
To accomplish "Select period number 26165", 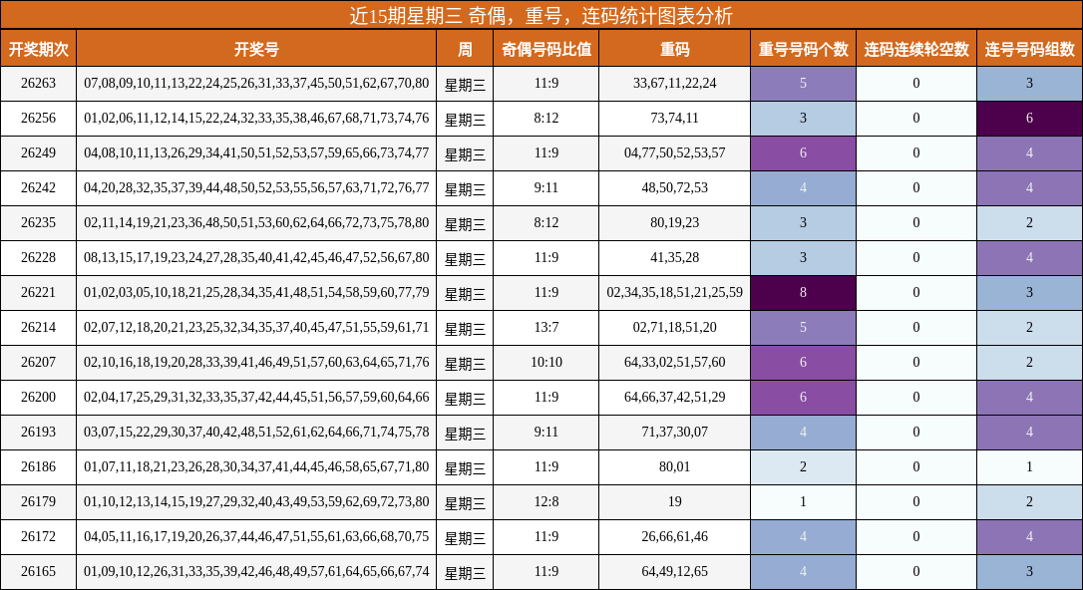I will coord(38,571).
